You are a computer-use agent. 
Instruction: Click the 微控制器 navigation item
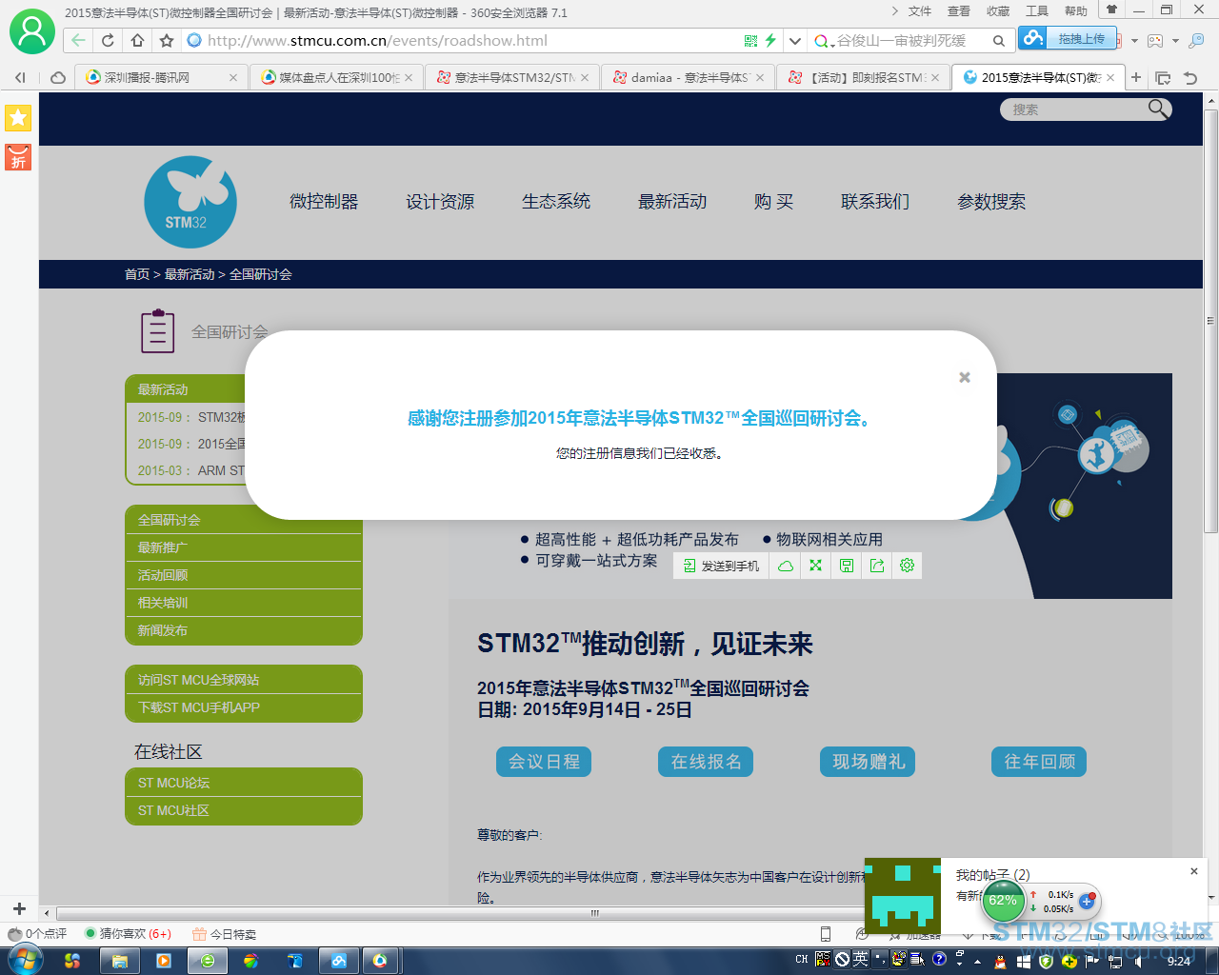tap(324, 202)
